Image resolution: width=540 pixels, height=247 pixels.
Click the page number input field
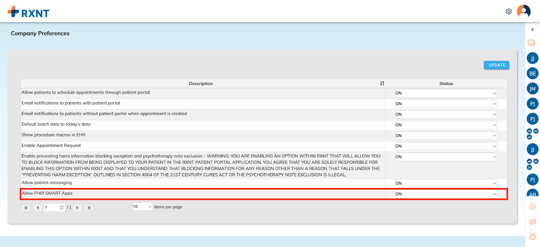coord(52,208)
